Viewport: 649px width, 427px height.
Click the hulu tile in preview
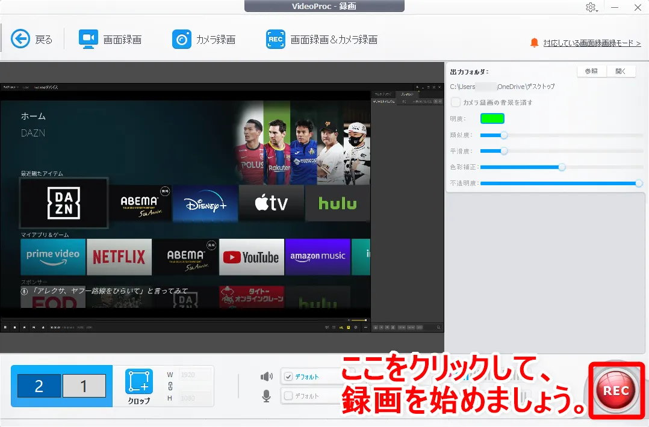[338, 203]
